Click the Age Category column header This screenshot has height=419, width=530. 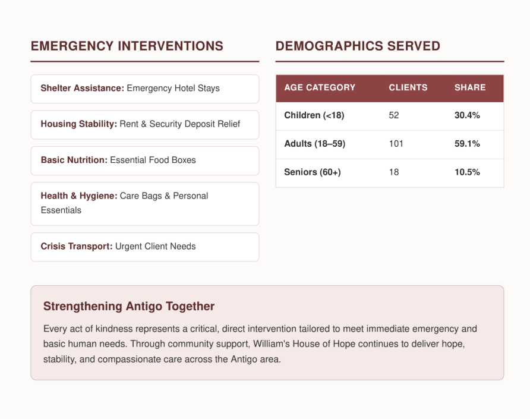click(320, 87)
